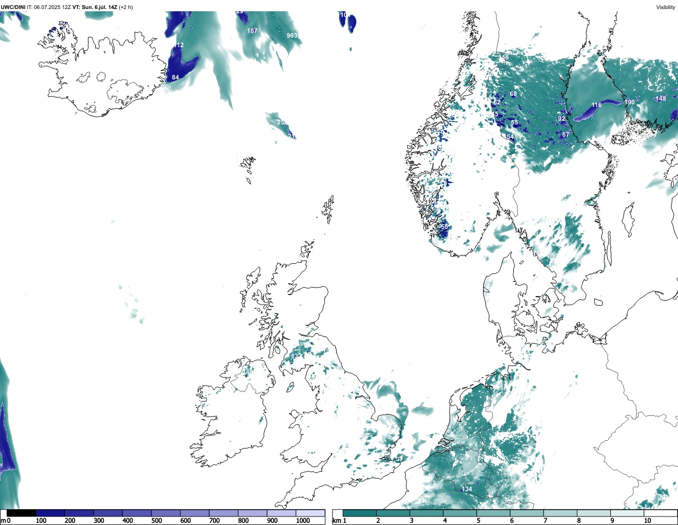
Task: Click the '68' value over Sweden
Action: tap(513, 94)
